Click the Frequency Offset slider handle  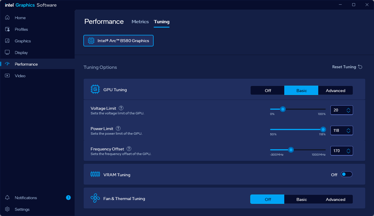[x=291, y=150]
